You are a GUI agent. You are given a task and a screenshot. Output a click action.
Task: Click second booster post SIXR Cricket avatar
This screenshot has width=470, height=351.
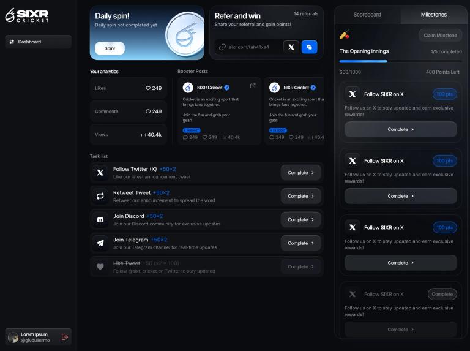pos(274,88)
